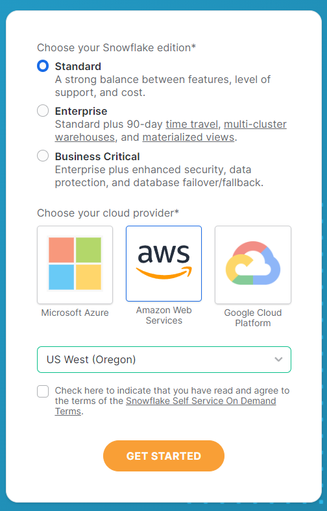This screenshot has width=327, height=511.
Task: Click the Amazon Web Services caption
Action: pyautogui.click(x=163, y=315)
